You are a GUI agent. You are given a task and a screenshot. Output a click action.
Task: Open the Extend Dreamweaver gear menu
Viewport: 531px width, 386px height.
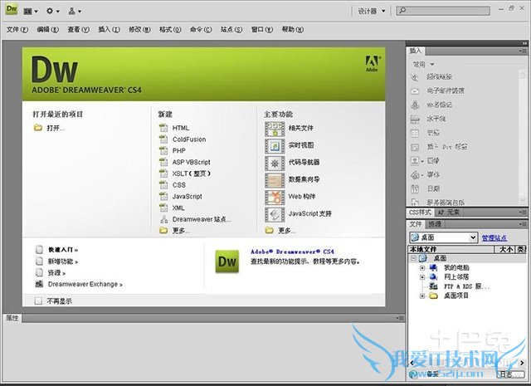(53, 11)
